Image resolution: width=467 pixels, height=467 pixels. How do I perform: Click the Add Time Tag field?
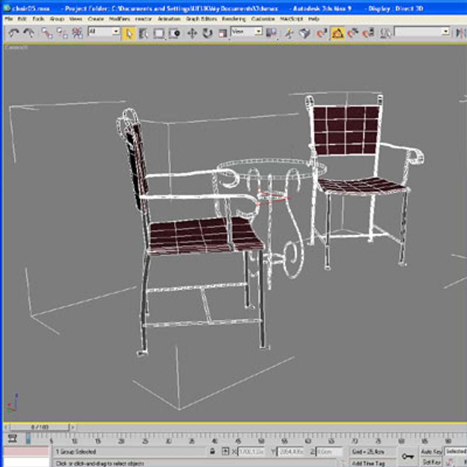pos(368,463)
